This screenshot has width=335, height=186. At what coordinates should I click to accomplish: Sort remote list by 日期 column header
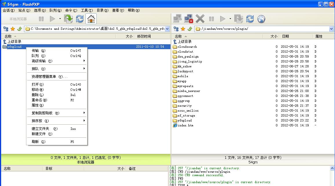296,36
